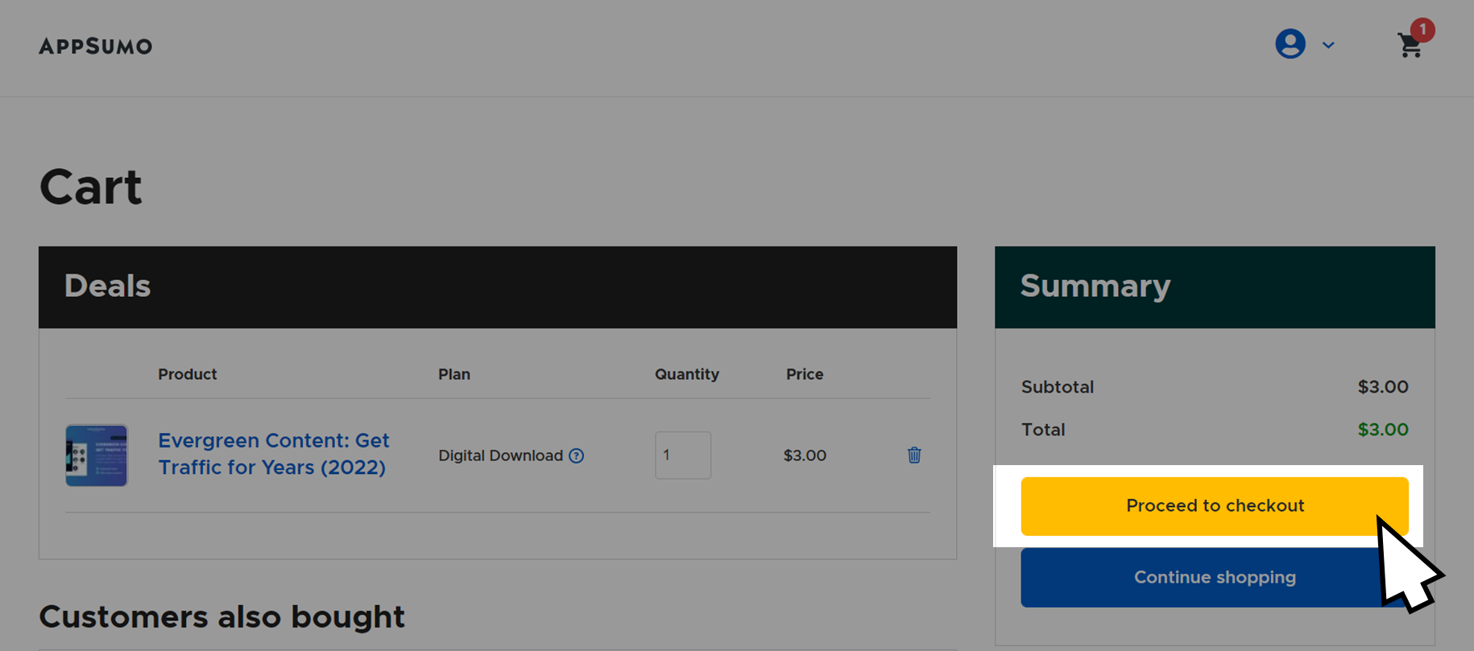This screenshot has width=1474, height=651.
Task: Click the red cart item count badge
Action: pos(1422,30)
